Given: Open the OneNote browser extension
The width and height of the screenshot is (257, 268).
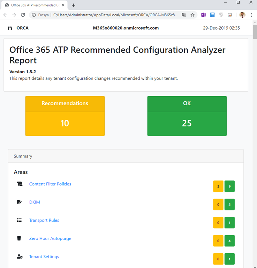Looking at the screenshot, I should click(x=204, y=15).
